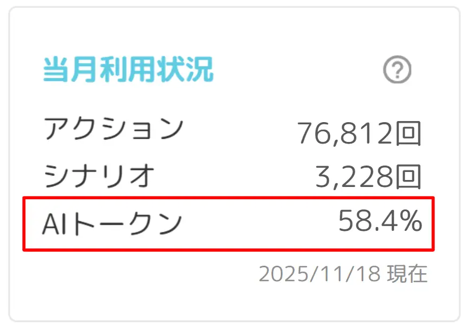Image resolution: width=471 pixels, height=330 pixels.
Task: Click the letters AI in AIトークン
Action: [x=54, y=224]
